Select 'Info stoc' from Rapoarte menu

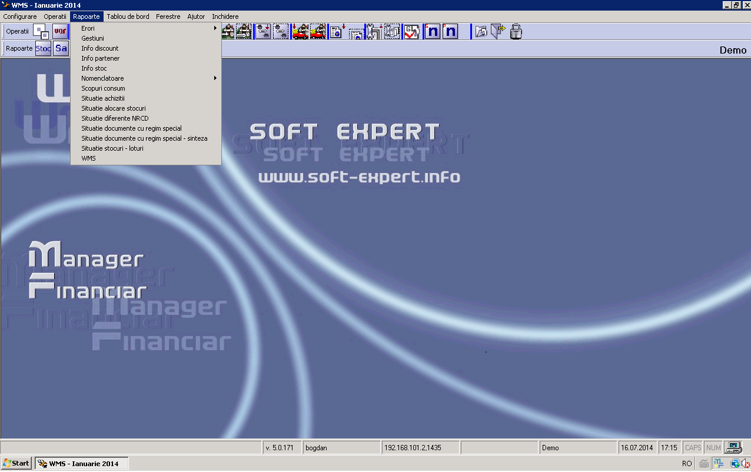coord(94,68)
